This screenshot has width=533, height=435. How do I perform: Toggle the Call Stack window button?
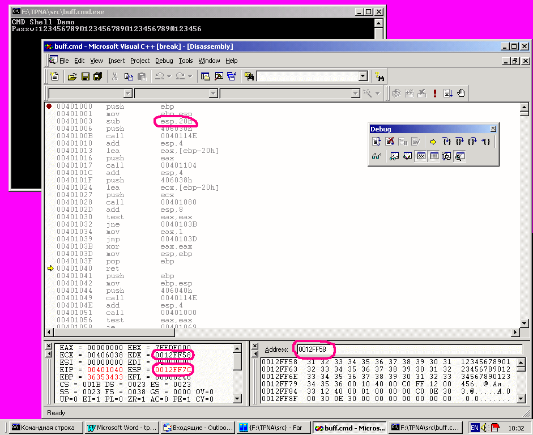pyautogui.click(x=446, y=156)
